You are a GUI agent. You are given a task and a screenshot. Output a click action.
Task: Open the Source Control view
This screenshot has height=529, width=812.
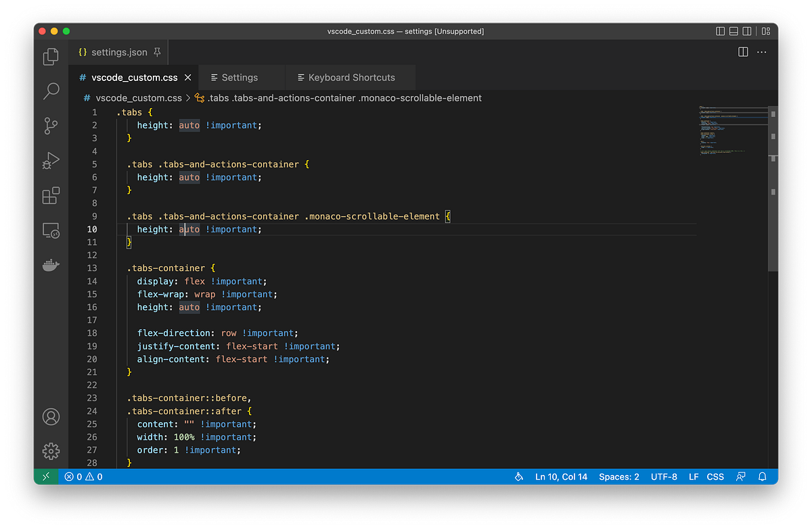[51, 126]
